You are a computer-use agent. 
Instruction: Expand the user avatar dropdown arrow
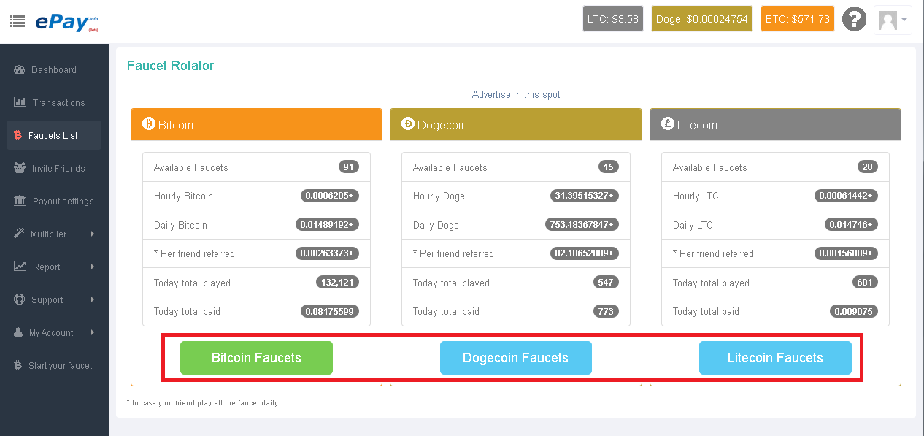click(905, 20)
